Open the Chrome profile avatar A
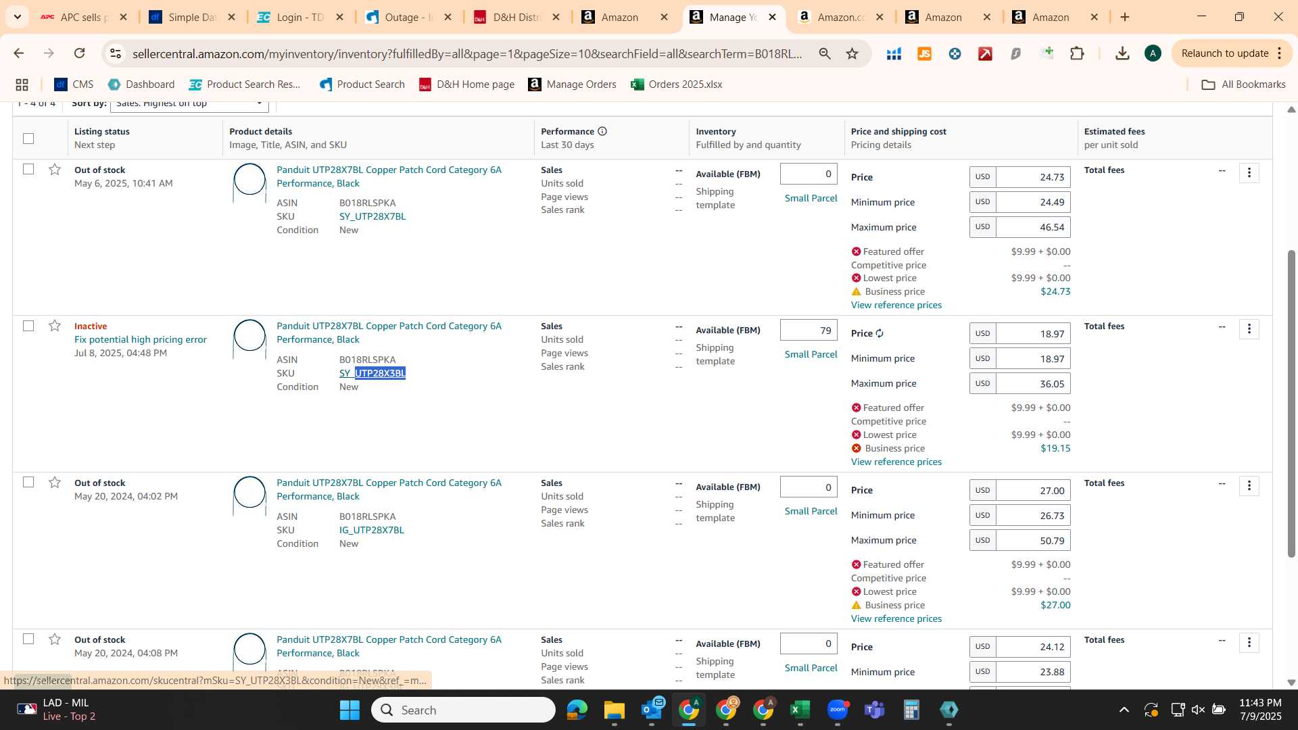 point(1153,53)
